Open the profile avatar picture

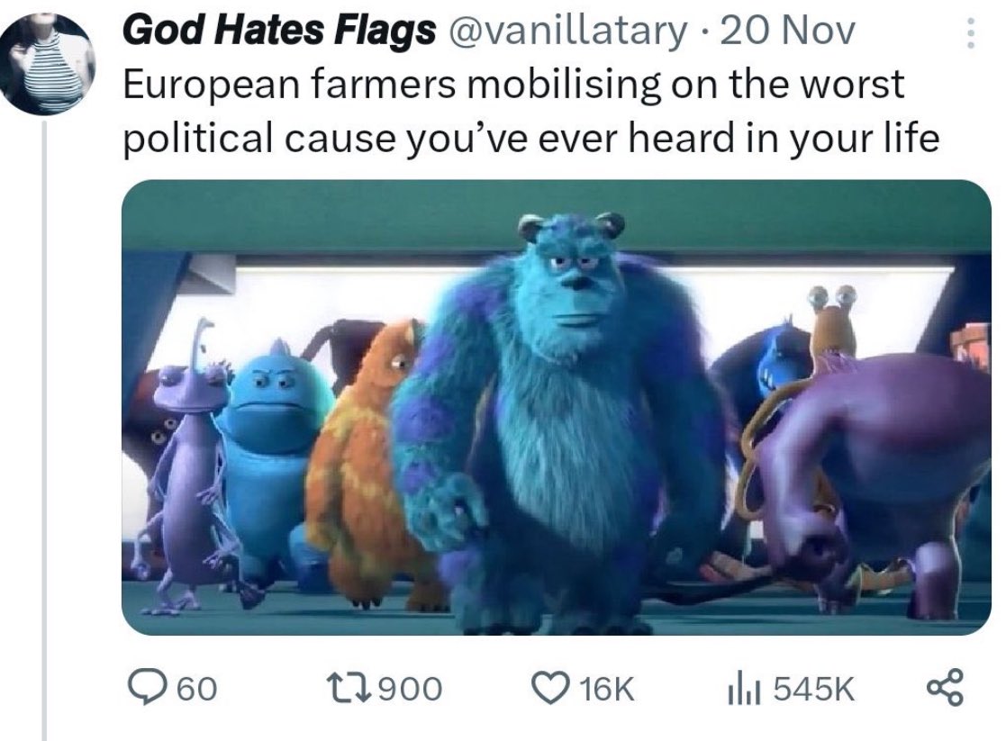[x=48, y=64]
